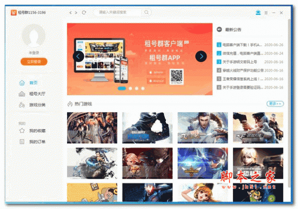Click the vertical scrollbar on right edge
This screenshot has width=298, height=209.
tap(289, 104)
